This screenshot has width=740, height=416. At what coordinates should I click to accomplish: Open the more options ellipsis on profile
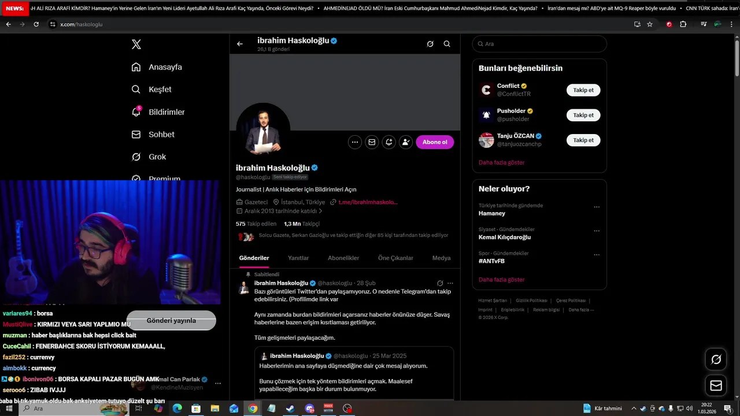point(355,142)
